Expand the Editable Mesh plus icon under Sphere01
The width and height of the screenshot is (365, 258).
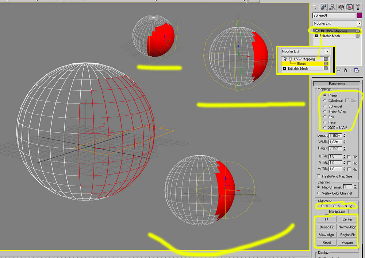click(316, 36)
